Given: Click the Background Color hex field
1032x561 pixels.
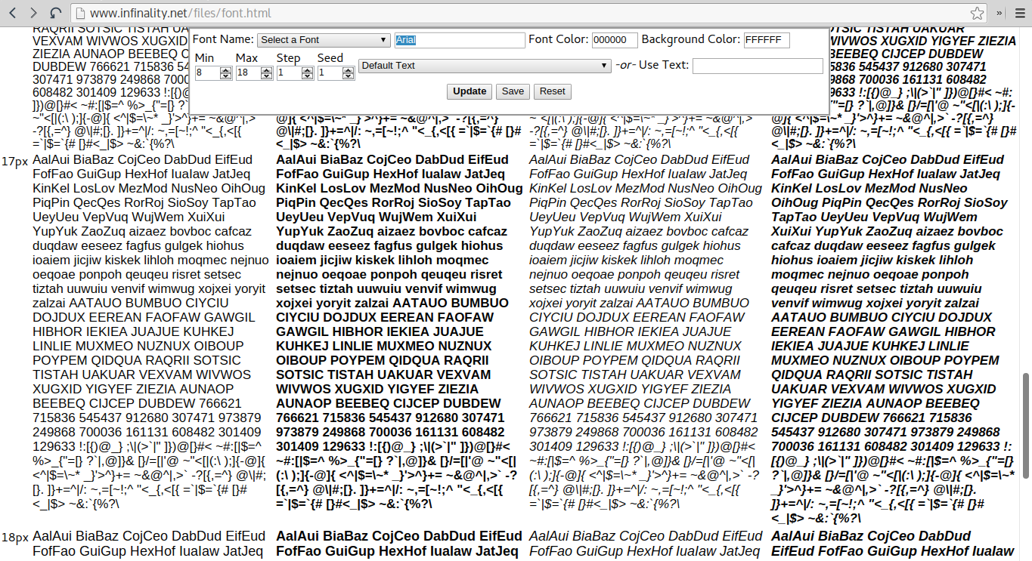Looking at the screenshot, I should 766,40.
